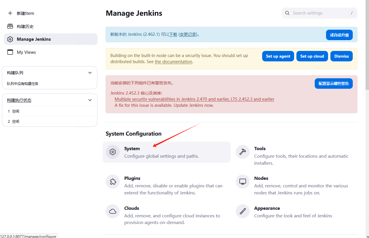Click the Tools hammer icon

[243, 152]
